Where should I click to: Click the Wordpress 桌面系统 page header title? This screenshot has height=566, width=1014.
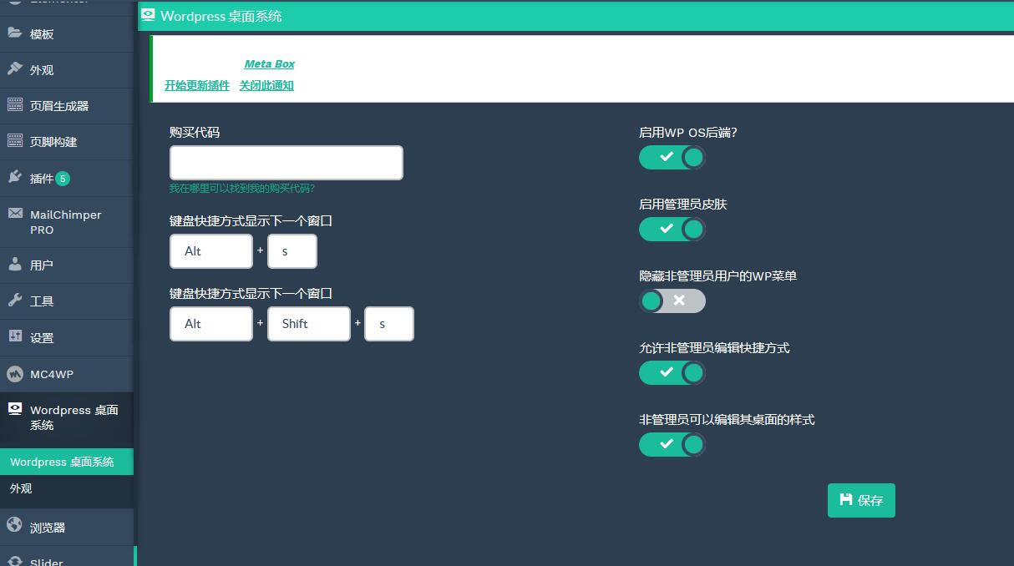click(221, 16)
